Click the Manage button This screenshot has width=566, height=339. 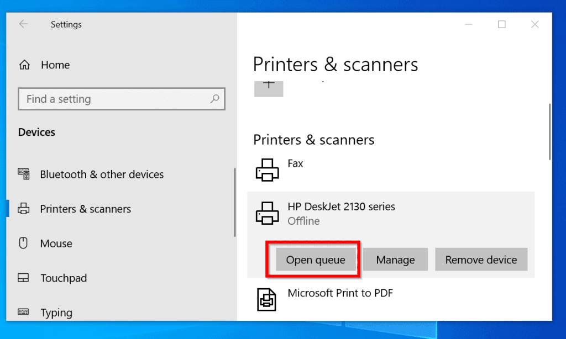click(395, 259)
